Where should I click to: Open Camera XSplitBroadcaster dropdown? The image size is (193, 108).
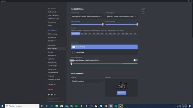tap(87, 81)
